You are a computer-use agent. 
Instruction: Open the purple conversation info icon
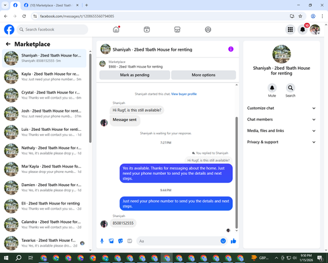(231, 49)
